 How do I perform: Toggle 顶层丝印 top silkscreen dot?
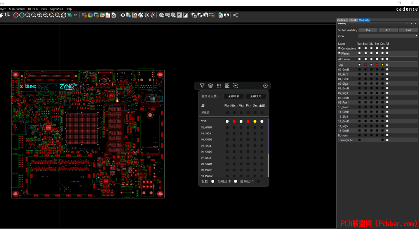coord(235,181)
